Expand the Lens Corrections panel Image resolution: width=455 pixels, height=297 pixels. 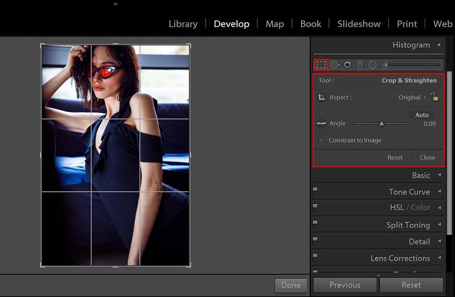[x=439, y=258]
